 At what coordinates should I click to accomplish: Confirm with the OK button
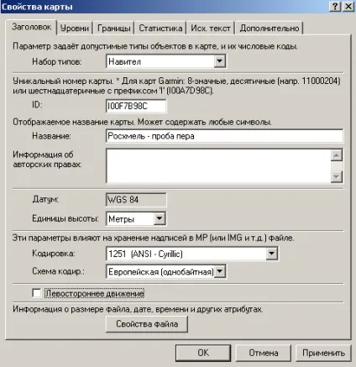click(x=203, y=353)
